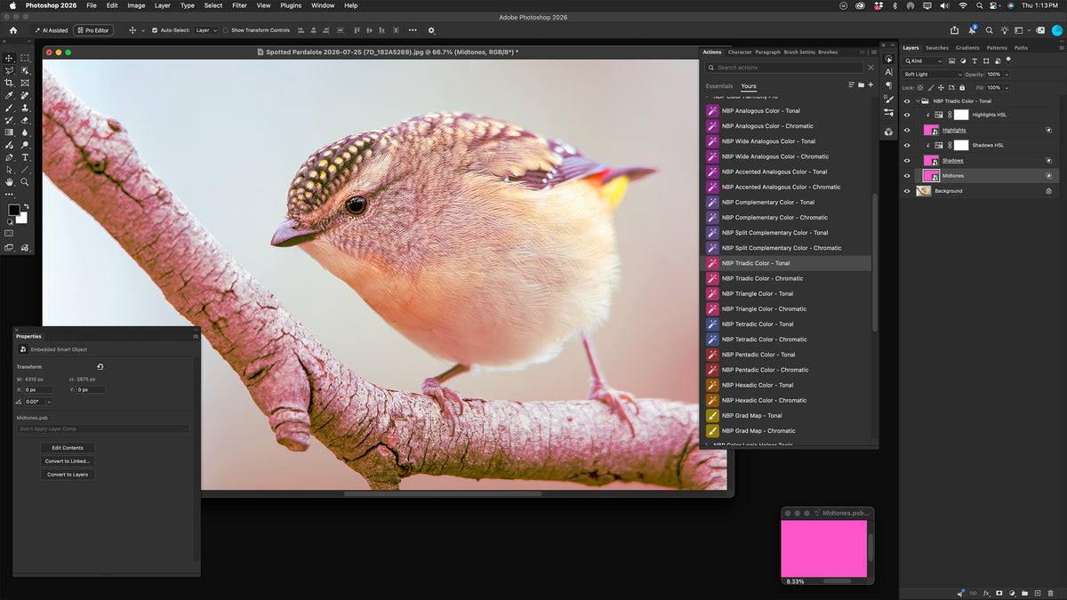1067x600 pixels.
Task: Click the search magnifier in app header
Action: pos(989,30)
